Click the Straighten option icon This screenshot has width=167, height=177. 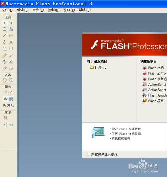point(11,125)
